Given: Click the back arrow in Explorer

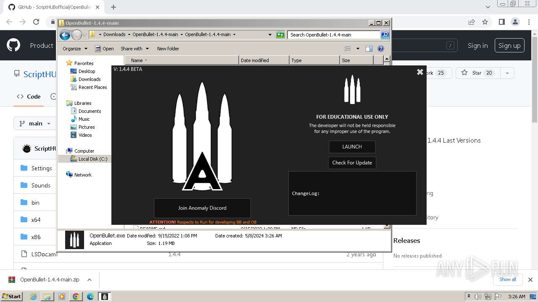Looking at the screenshot, I should [x=65, y=35].
